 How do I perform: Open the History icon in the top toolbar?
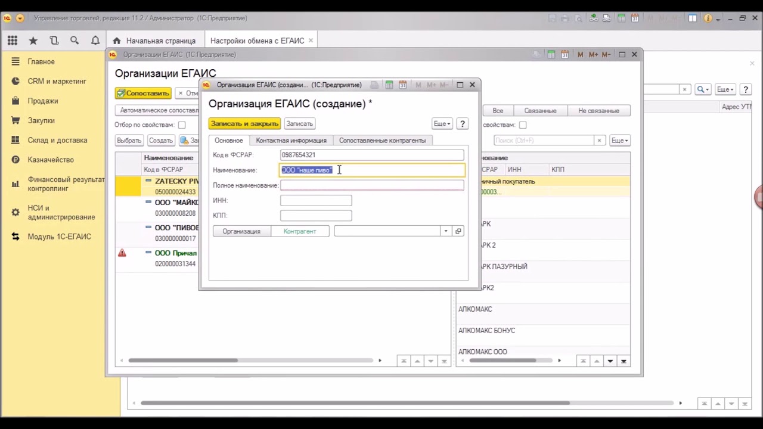tap(54, 41)
